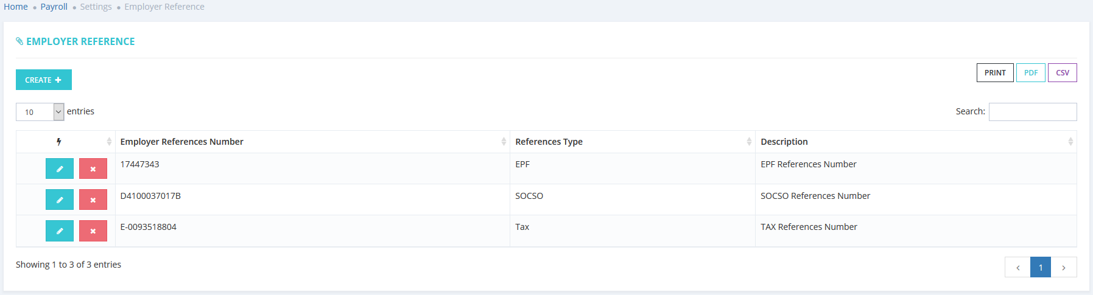Delete the Tax reference E-0093518804 row
The image size is (1093, 295).
(93, 231)
